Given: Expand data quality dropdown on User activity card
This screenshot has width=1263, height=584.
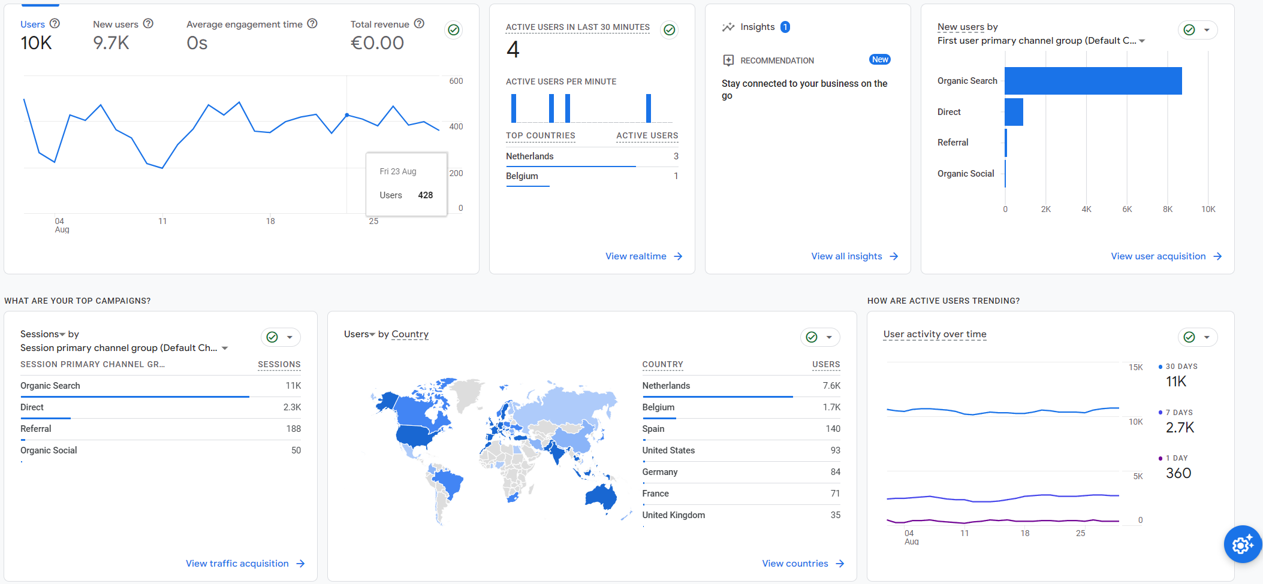Looking at the screenshot, I should (x=1207, y=337).
